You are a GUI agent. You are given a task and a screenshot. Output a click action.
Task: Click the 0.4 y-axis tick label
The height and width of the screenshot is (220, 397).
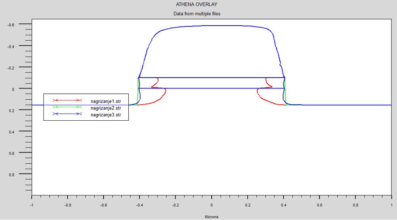tap(12, 132)
